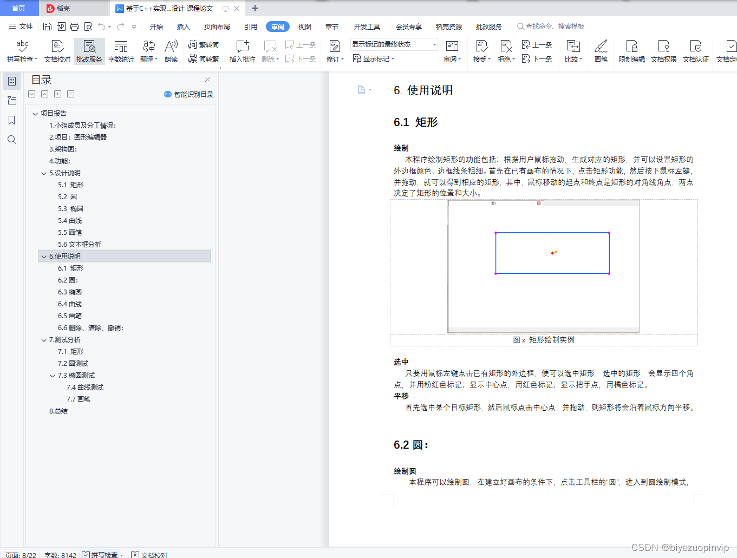Open the 批改服务 ribbon button
This screenshot has height=558, width=737.
pos(89,51)
